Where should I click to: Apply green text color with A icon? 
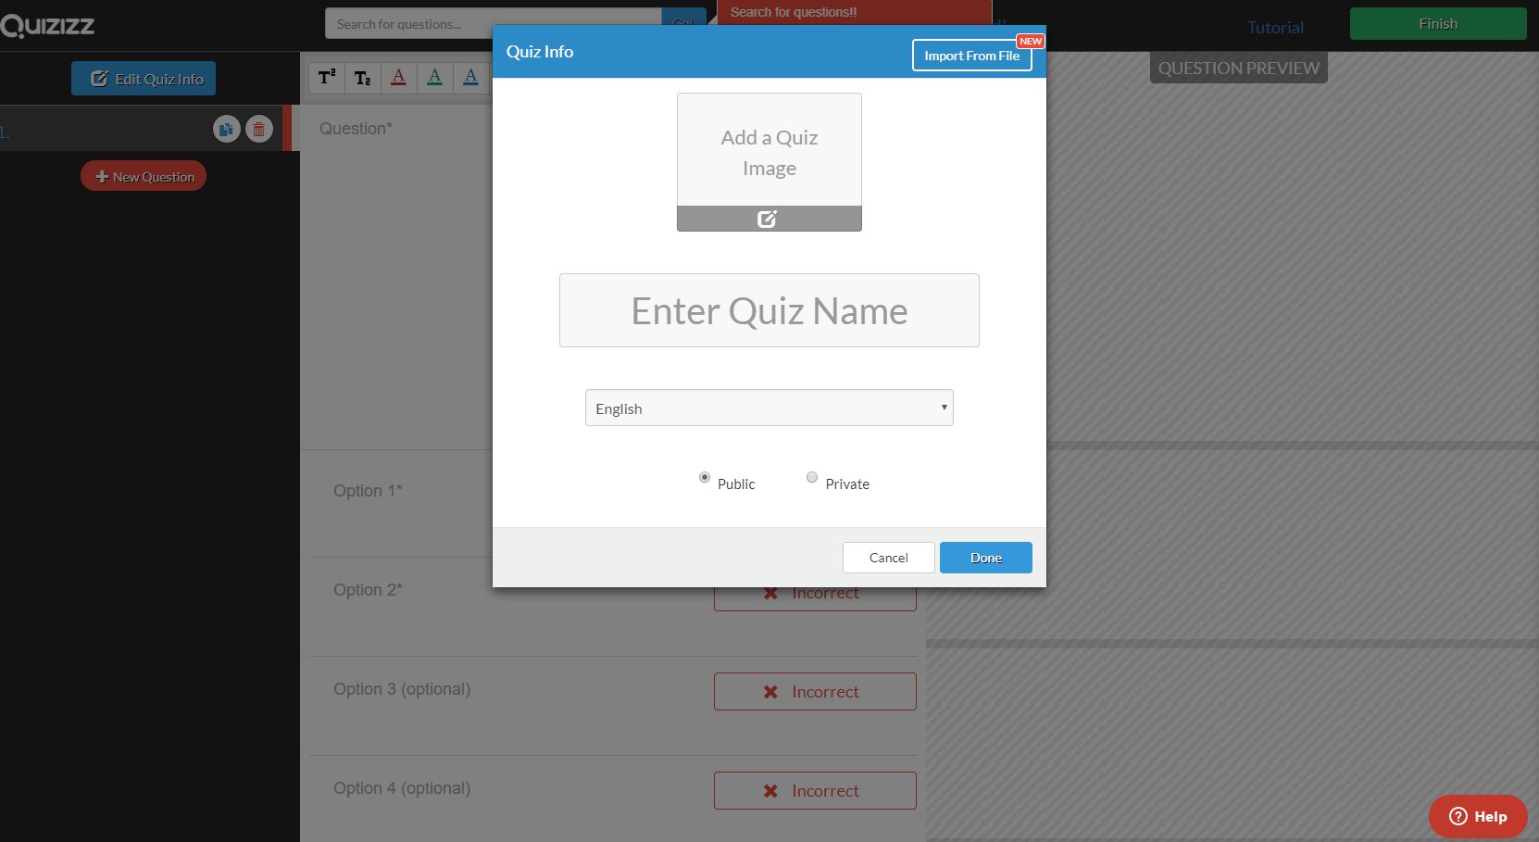click(434, 78)
